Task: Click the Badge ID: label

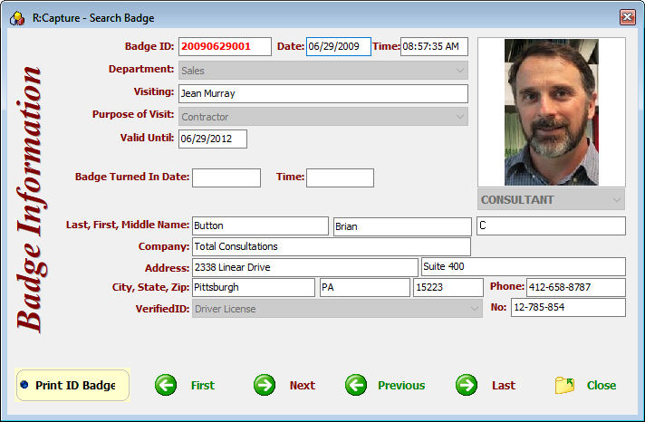Action: point(149,46)
